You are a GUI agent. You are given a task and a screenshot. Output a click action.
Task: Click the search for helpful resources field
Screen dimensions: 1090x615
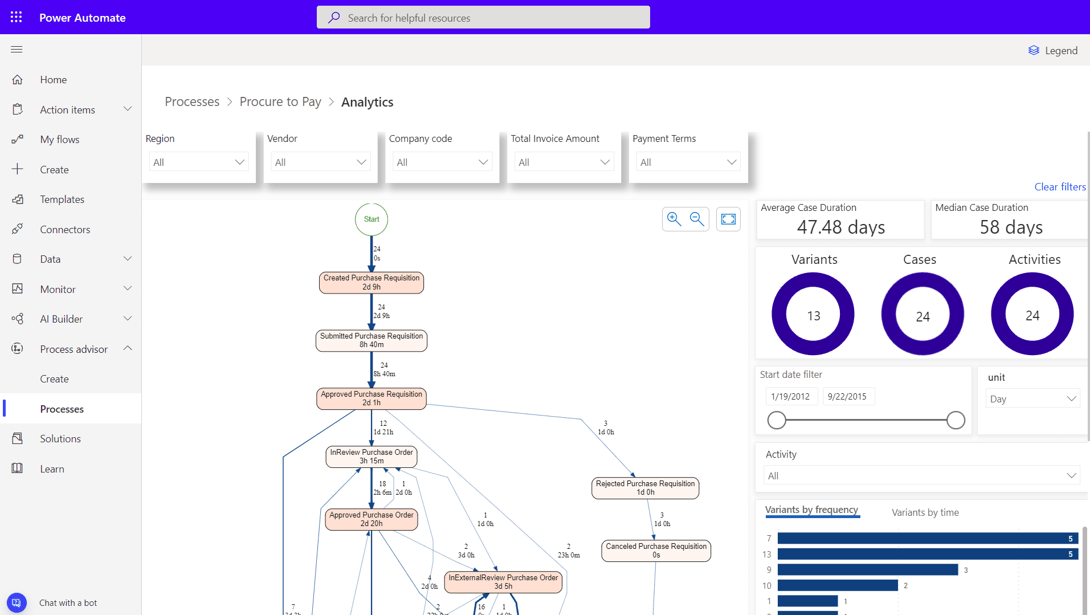[x=483, y=18]
